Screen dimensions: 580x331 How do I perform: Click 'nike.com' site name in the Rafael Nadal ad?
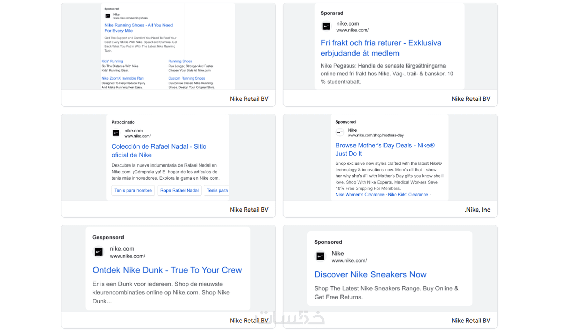pyautogui.click(x=133, y=131)
